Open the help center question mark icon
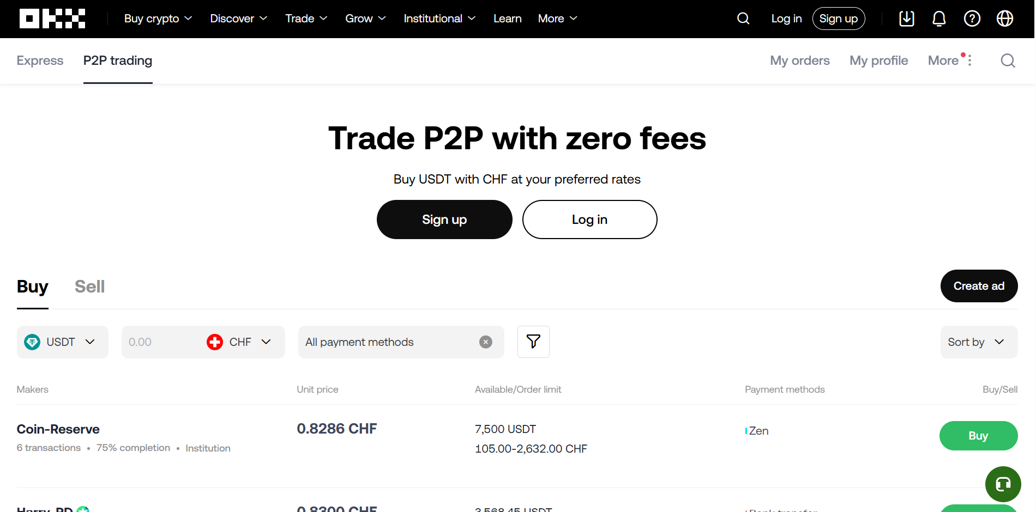This screenshot has width=1036, height=512. pyautogui.click(x=972, y=18)
